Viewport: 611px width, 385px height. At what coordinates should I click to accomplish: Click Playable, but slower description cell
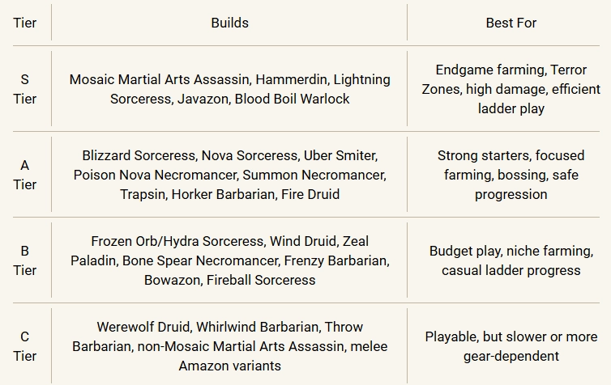pyautogui.click(x=511, y=346)
